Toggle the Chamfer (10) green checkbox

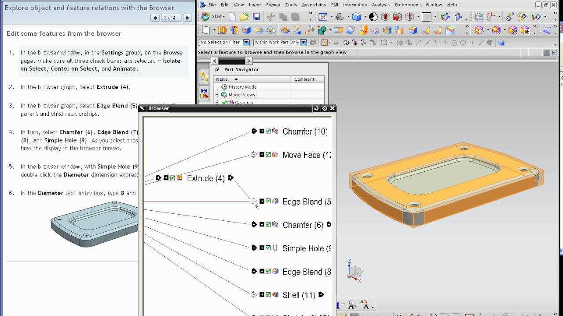(268, 131)
